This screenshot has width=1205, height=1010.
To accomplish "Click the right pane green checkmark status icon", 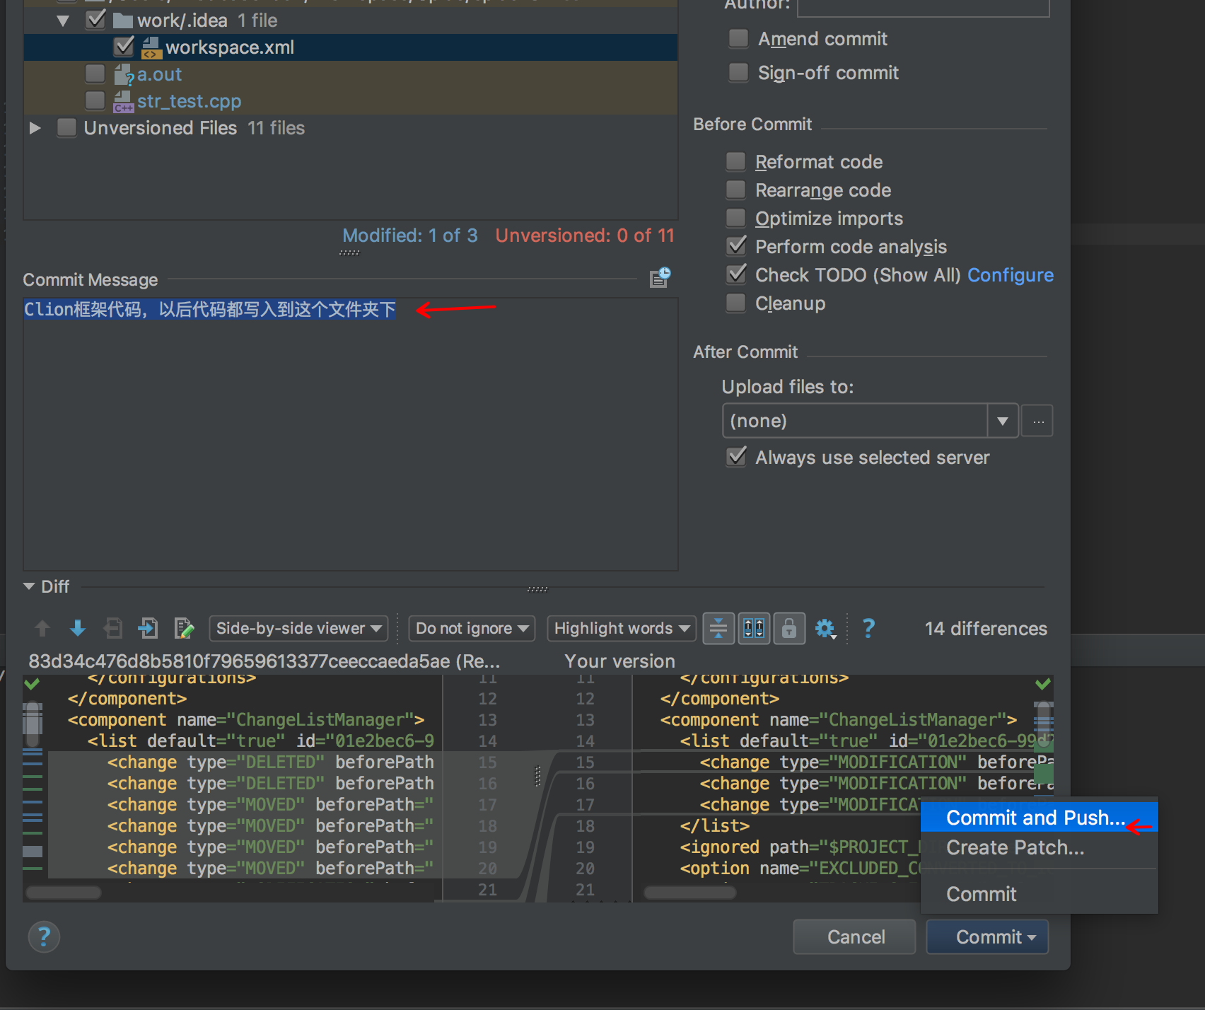I will pyautogui.click(x=1042, y=684).
